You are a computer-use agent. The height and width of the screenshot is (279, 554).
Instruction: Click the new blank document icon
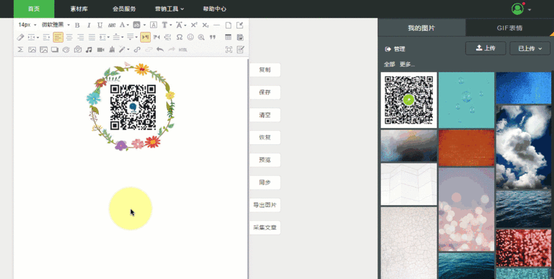coord(228,25)
